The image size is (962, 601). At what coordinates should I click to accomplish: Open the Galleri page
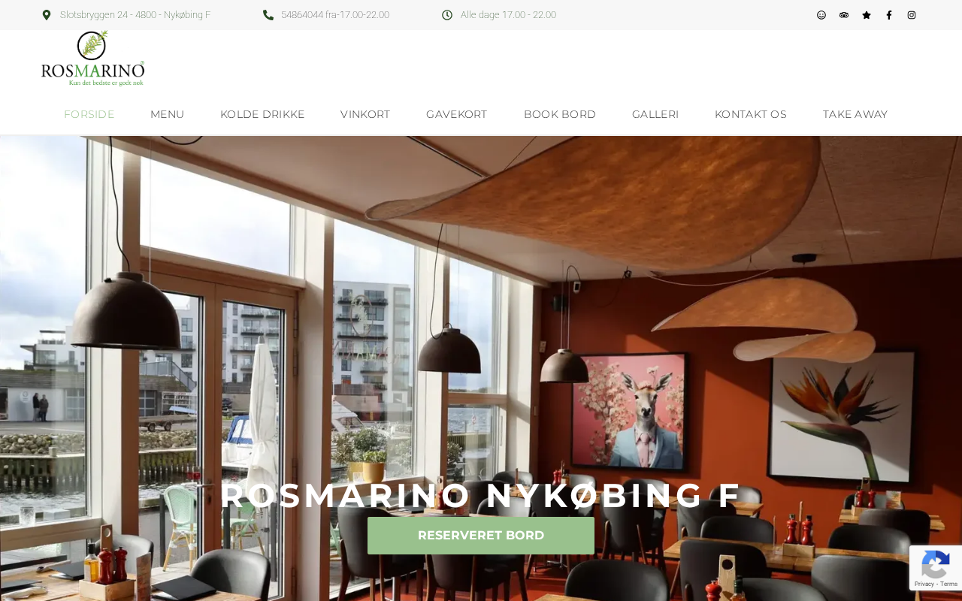click(655, 114)
